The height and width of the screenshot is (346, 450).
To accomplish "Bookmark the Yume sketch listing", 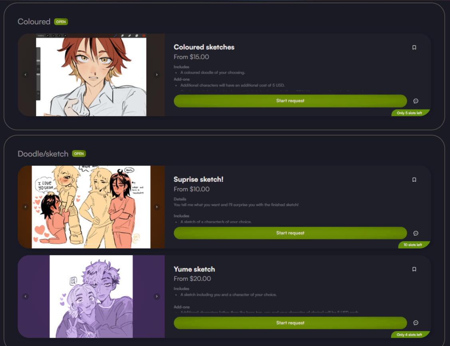I will point(414,269).
